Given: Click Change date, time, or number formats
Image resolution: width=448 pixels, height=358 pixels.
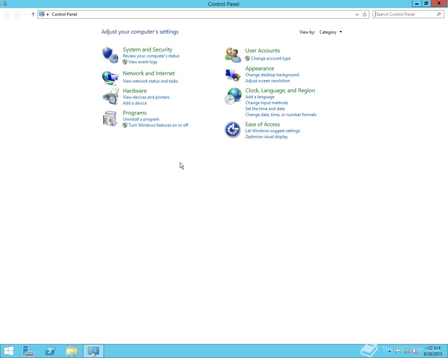Looking at the screenshot, I should point(281,115).
